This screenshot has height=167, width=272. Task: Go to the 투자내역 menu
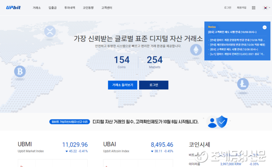[x=69, y=8]
